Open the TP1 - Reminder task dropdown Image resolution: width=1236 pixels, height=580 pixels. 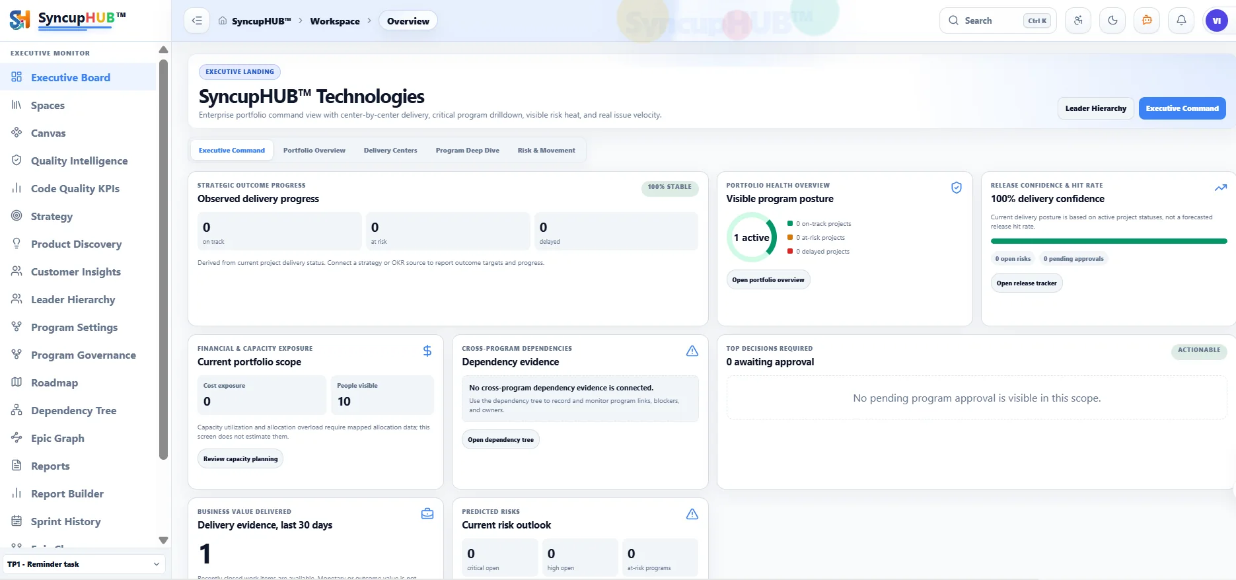pyautogui.click(x=84, y=564)
